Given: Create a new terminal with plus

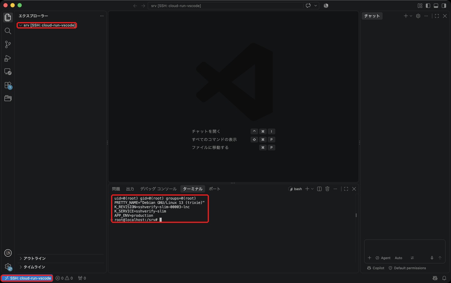Looking at the screenshot, I should click(x=307, y=189).
